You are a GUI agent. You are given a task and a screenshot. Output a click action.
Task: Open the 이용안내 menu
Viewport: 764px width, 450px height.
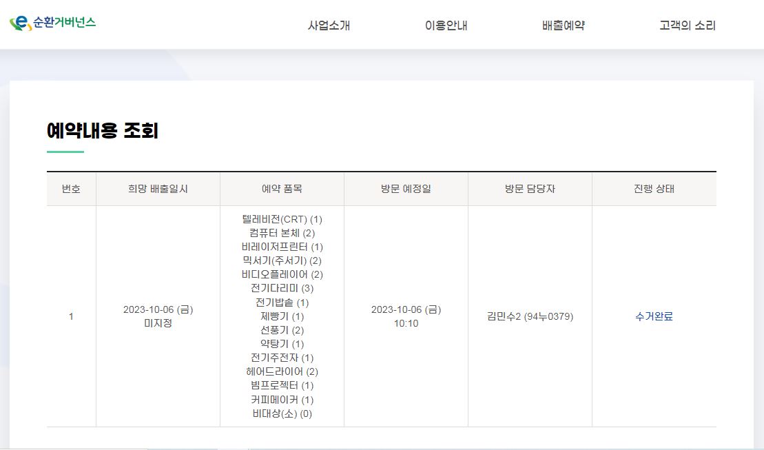[446, 26]
